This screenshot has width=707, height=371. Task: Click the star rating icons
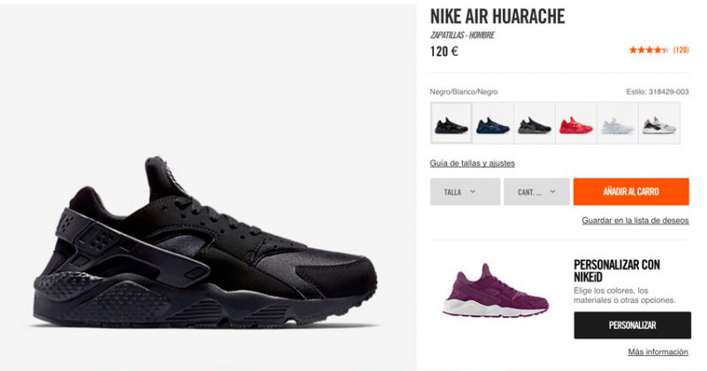pyautogui.click(x=650, y=50)
